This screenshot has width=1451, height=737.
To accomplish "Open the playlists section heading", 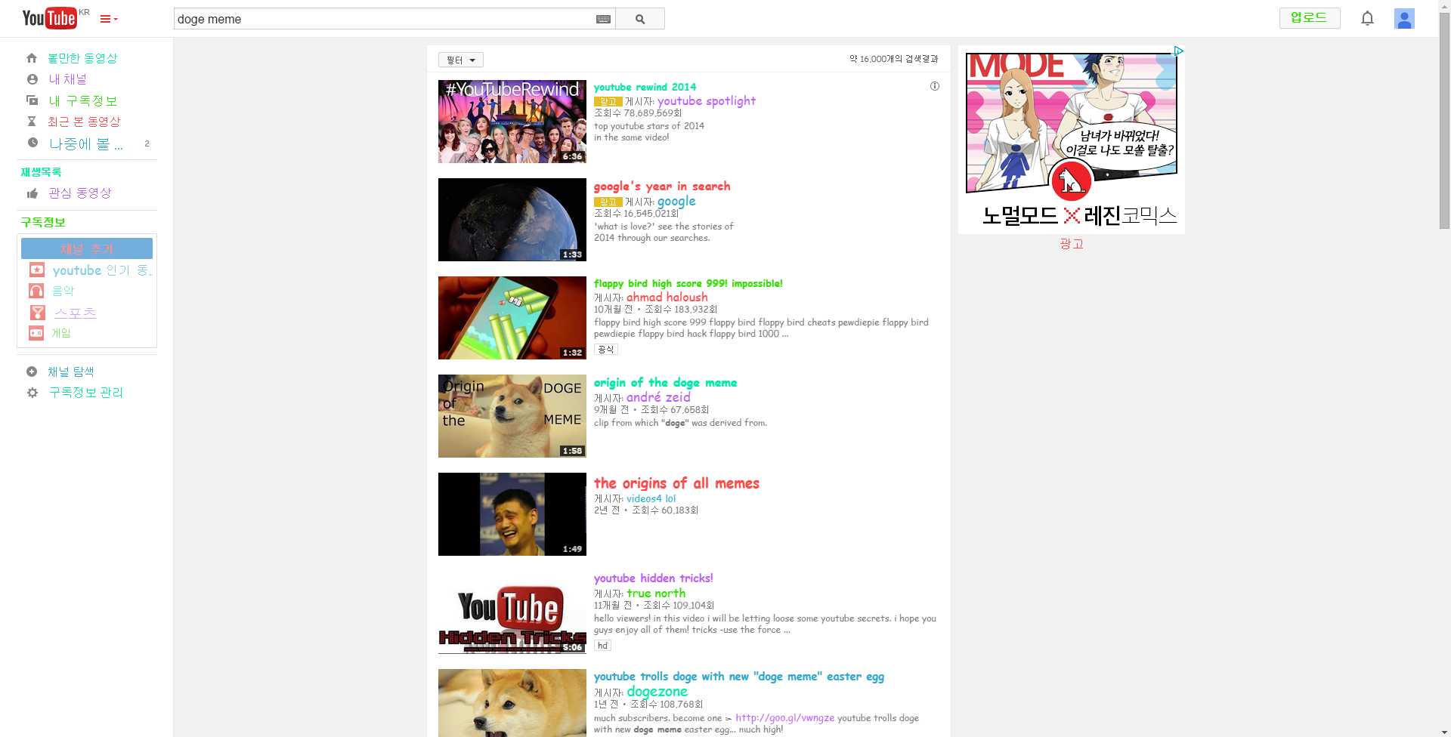I will pos(41,172).
